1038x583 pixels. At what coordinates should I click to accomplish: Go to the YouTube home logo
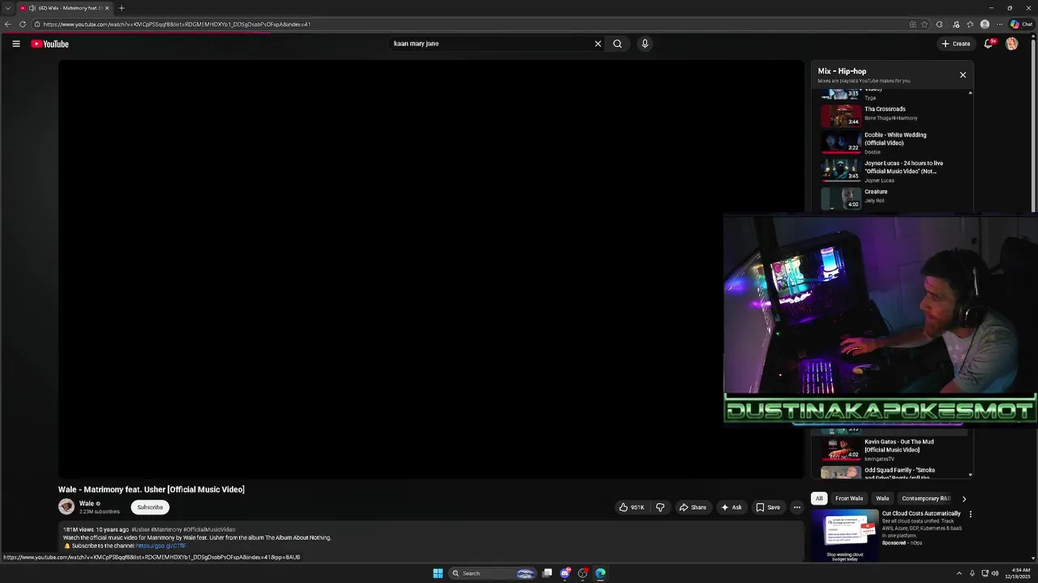tap(49, 44)
